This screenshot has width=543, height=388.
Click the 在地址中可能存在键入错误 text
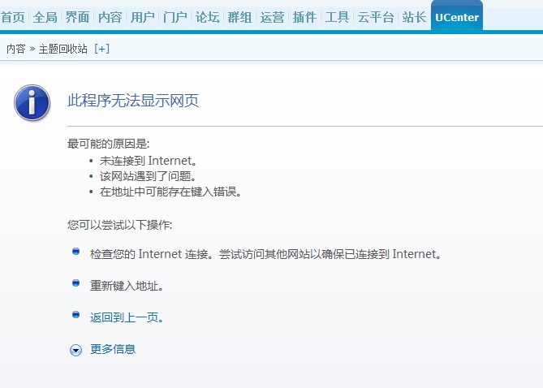tap(170, 192)
